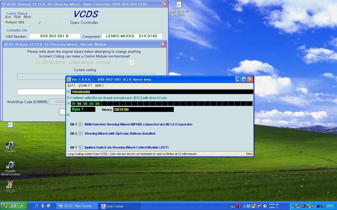The image size is (337, 210).
Task: Click the IME input mode 'A' indicator
Action: click(245, 206)
